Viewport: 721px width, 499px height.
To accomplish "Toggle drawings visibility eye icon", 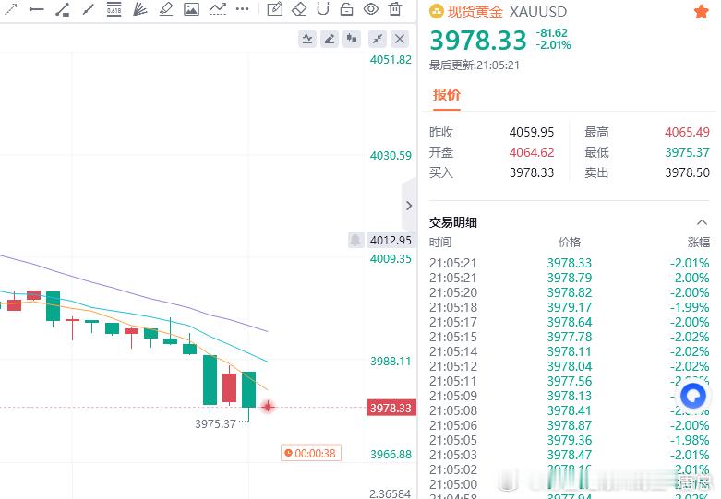I will [x=370, y=8].
